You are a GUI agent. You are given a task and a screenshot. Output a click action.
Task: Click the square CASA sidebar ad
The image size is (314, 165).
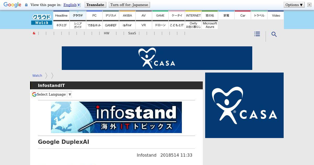pyautogui.click(x=244, y=105)
